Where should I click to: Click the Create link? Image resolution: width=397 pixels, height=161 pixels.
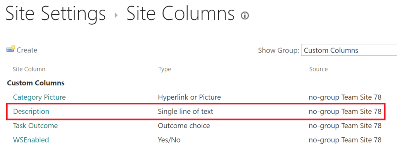click(27, 50)
